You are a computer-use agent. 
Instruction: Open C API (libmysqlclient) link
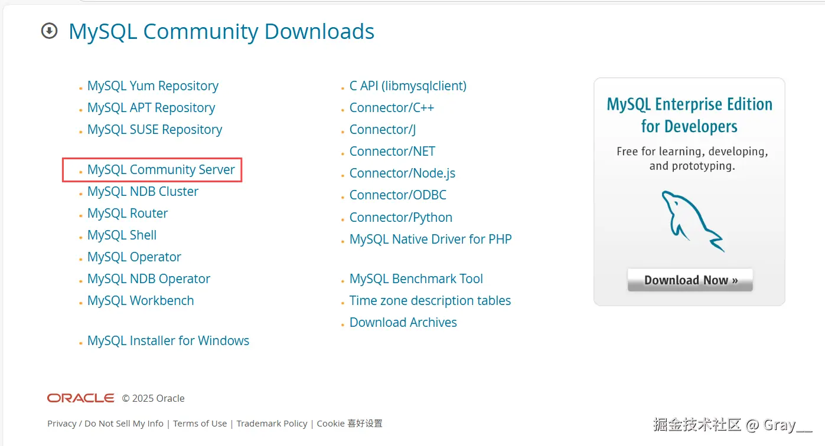[408, 86]
